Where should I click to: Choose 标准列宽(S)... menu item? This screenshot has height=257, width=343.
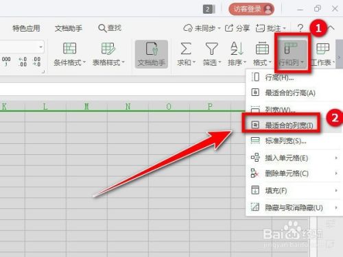pyautogui.click(x=294, y=140)
